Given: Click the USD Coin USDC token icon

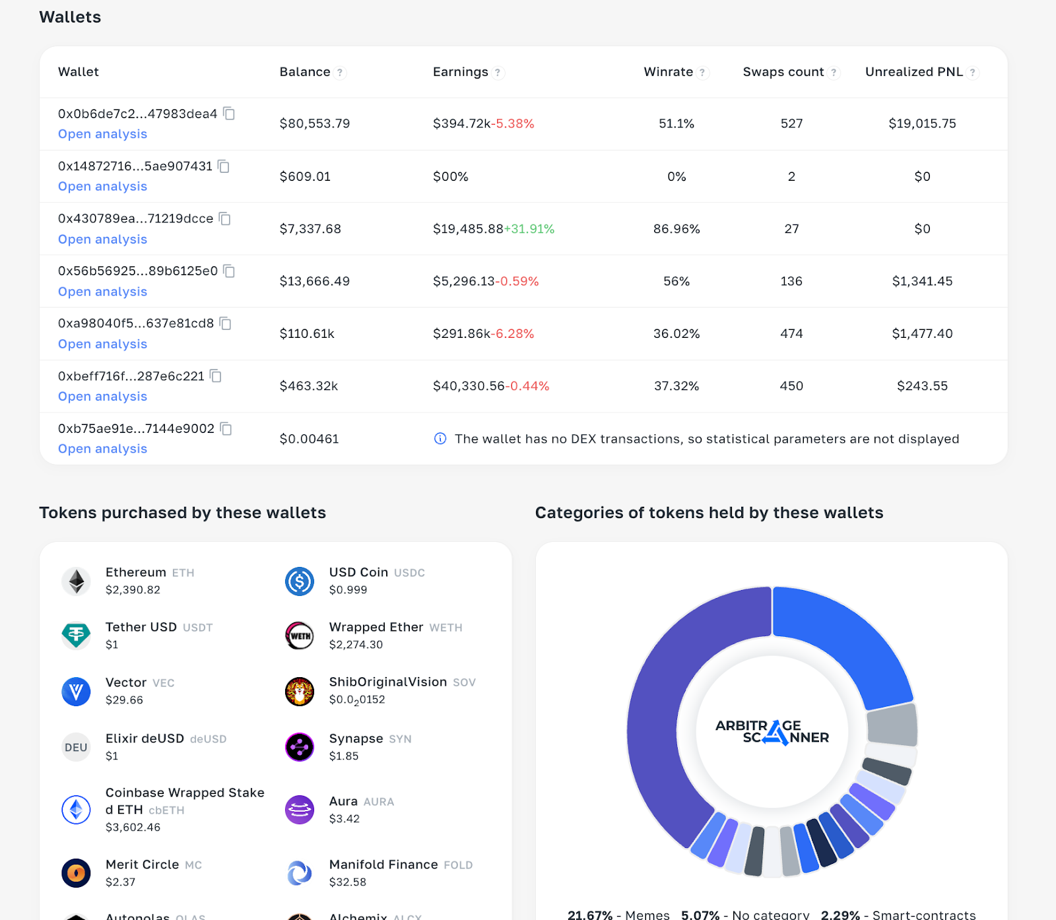Looking at the screenshot, I should 300,581.
